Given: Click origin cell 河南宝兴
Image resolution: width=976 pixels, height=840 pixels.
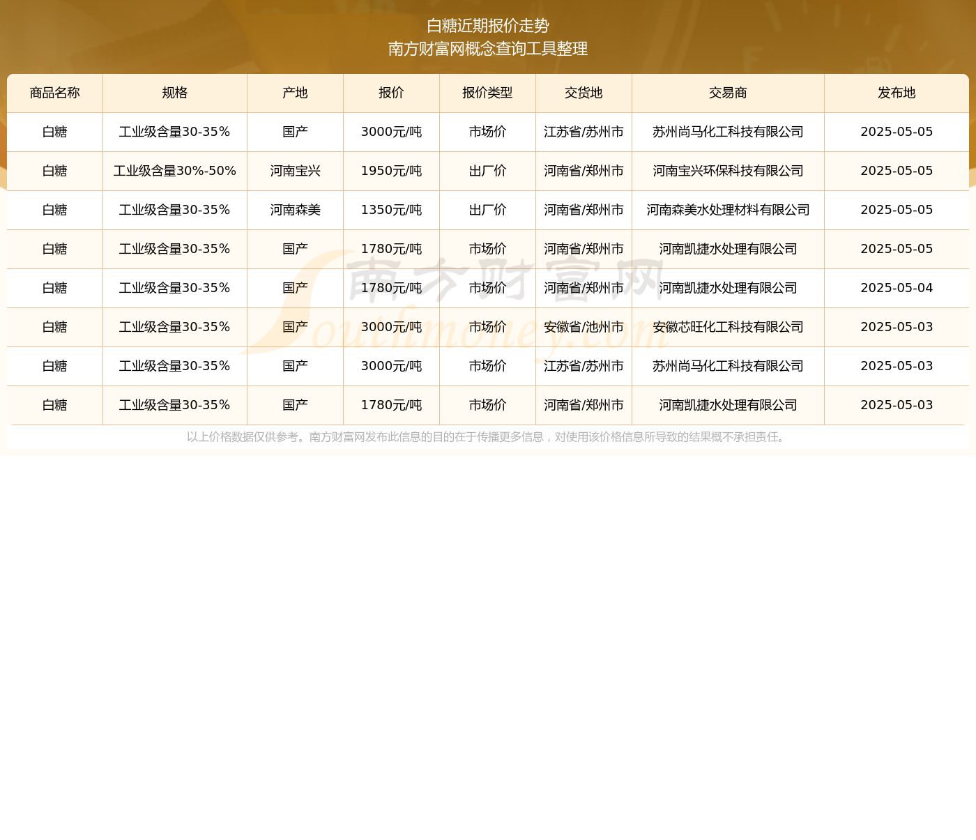Looking at the screenshot, I should [296, 171].
